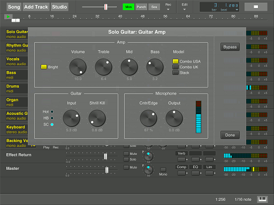The height and width of the screenshot is (205, 274).
Task: Open the Add Track menu
Action: coord(36,7)
